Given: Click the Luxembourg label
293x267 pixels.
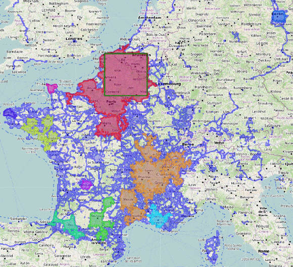Looking at the screenshot, I should coord(168,84).
